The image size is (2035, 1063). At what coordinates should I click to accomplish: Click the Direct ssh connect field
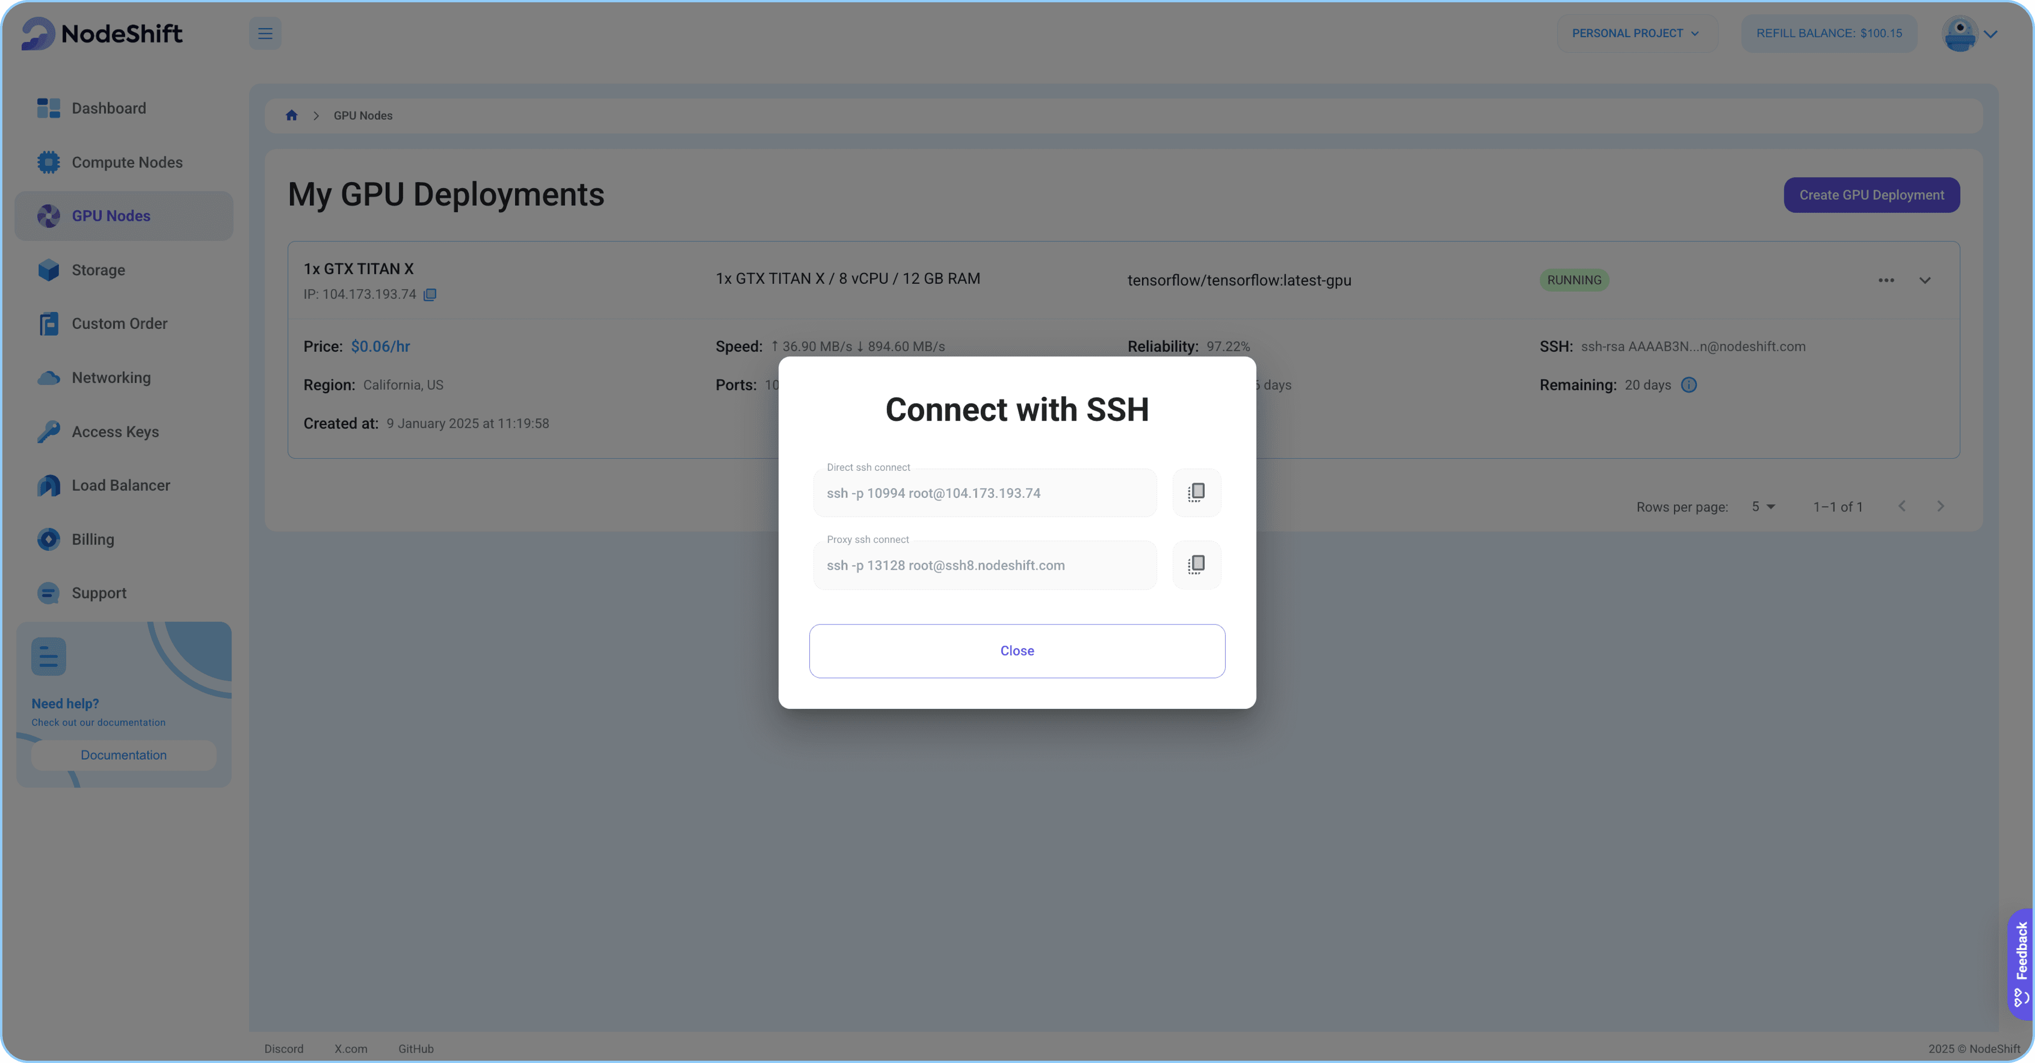tap(984, 493)
